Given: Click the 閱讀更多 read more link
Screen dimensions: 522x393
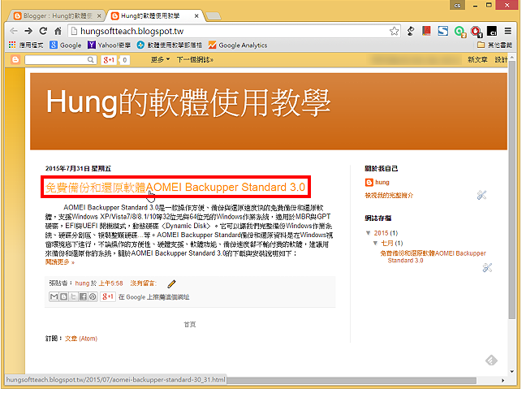Looking at the screenshot, I should pyautogui.click(x=60, y=262).
